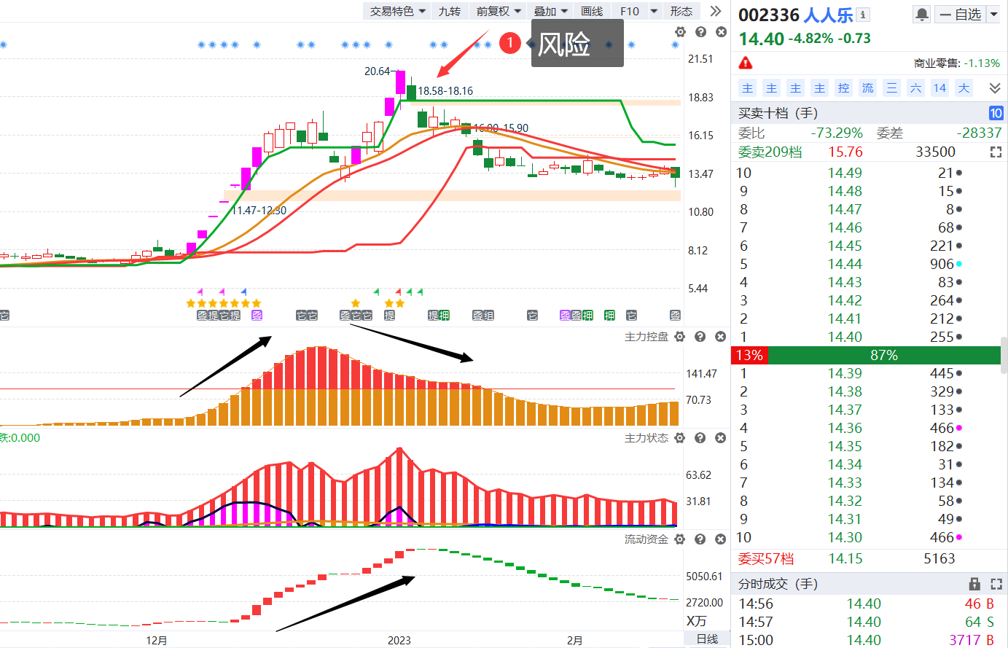Switch chart period via 日线 button
Image resolution: width=1008 pixels, height=648 pixels.
tap(707, 639)
